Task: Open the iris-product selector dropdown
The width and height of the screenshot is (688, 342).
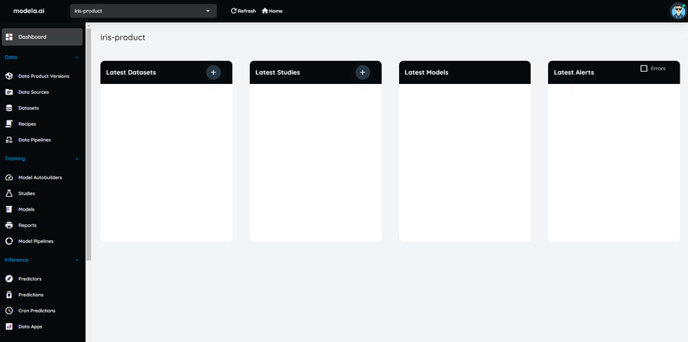Action: tap(144, 11)
